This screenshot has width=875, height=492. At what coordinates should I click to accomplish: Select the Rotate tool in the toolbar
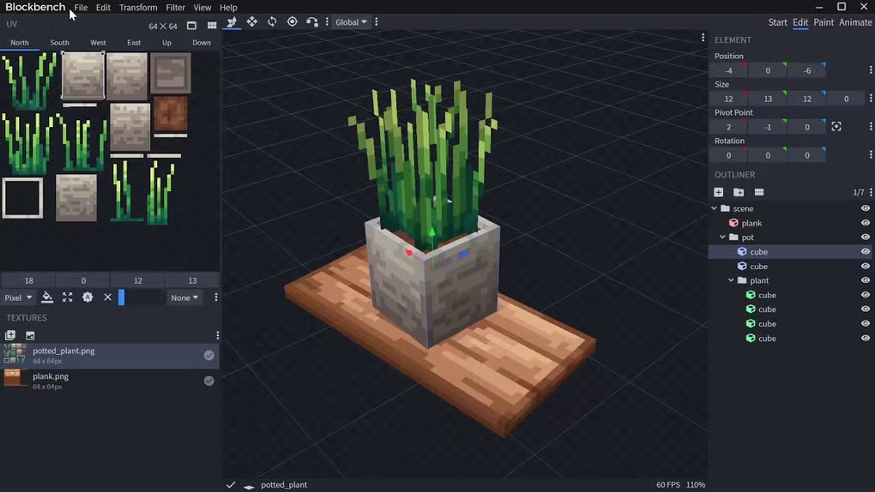[x=272, y=21]
